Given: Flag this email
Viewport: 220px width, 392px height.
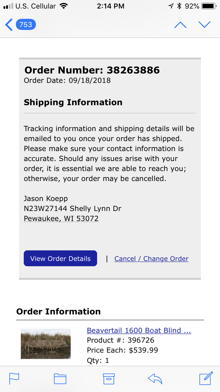Looking at the screenshot, I should pyautogui.click(x=14, y=378).
